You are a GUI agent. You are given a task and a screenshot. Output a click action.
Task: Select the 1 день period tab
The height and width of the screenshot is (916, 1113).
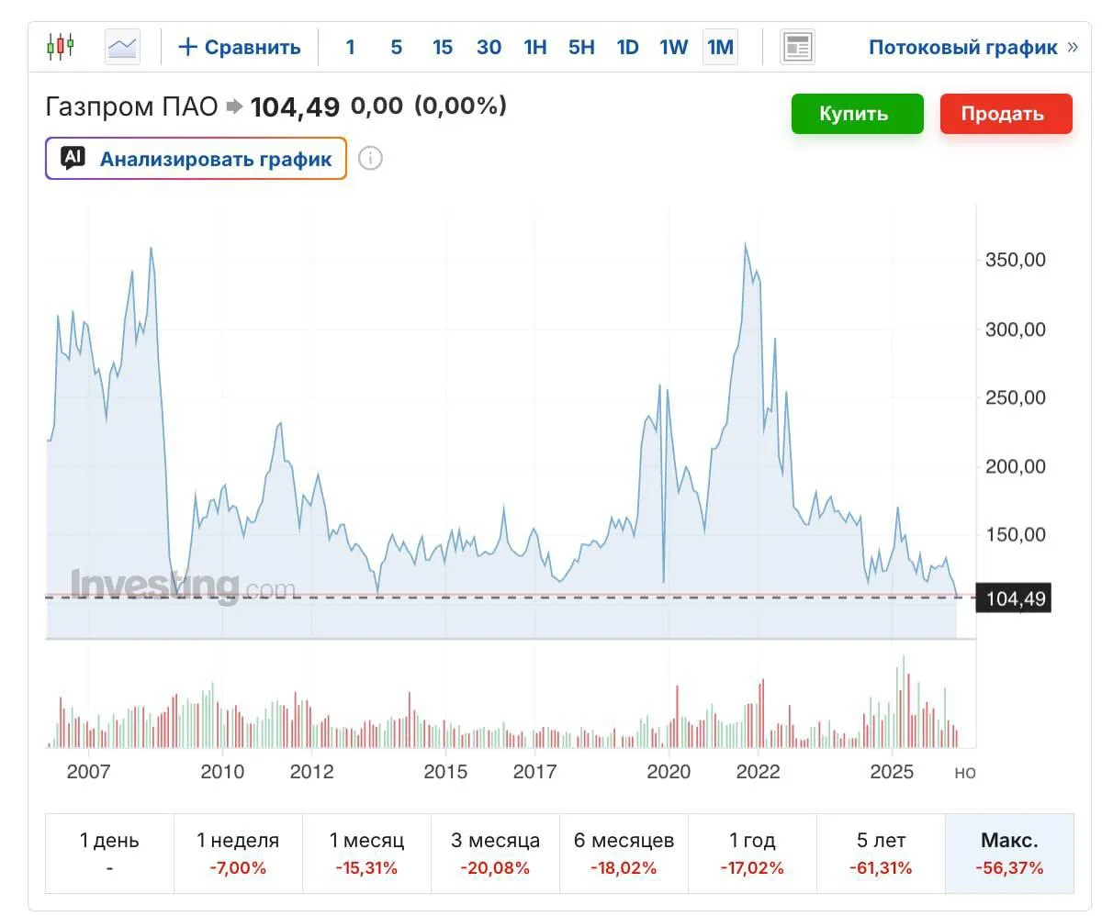pos(109,853)
